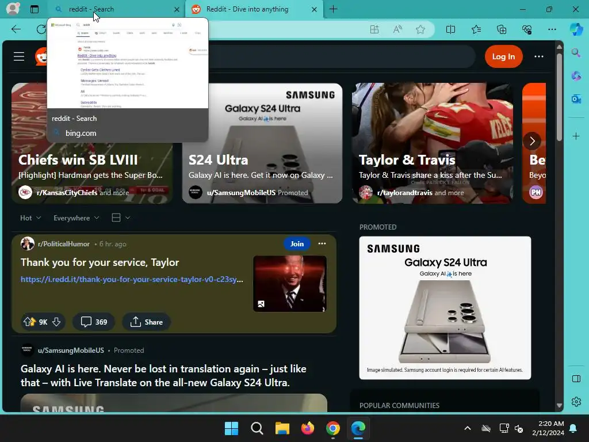Toggle the sidebar visibility icon

click(576, 379)
